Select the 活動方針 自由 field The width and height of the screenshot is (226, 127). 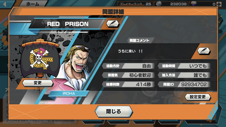(x=128, y=66)
